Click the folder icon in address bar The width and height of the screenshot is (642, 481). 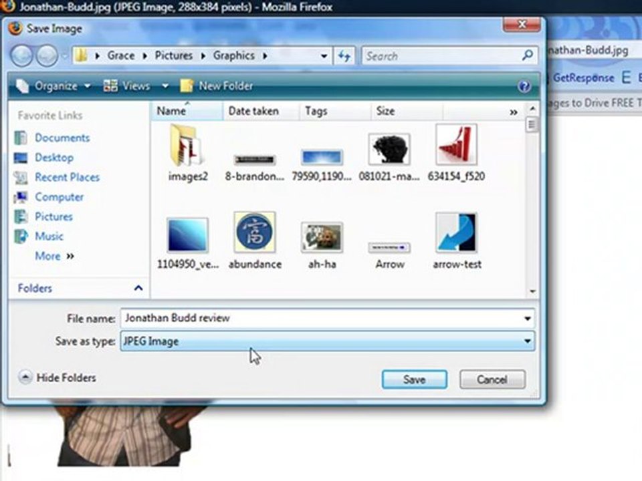[82, 55]
